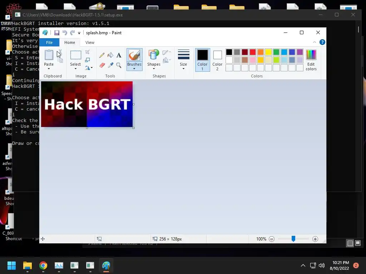Click the network tray icon
This screenshot has height=274, width=366.
[x=313, y=265]
